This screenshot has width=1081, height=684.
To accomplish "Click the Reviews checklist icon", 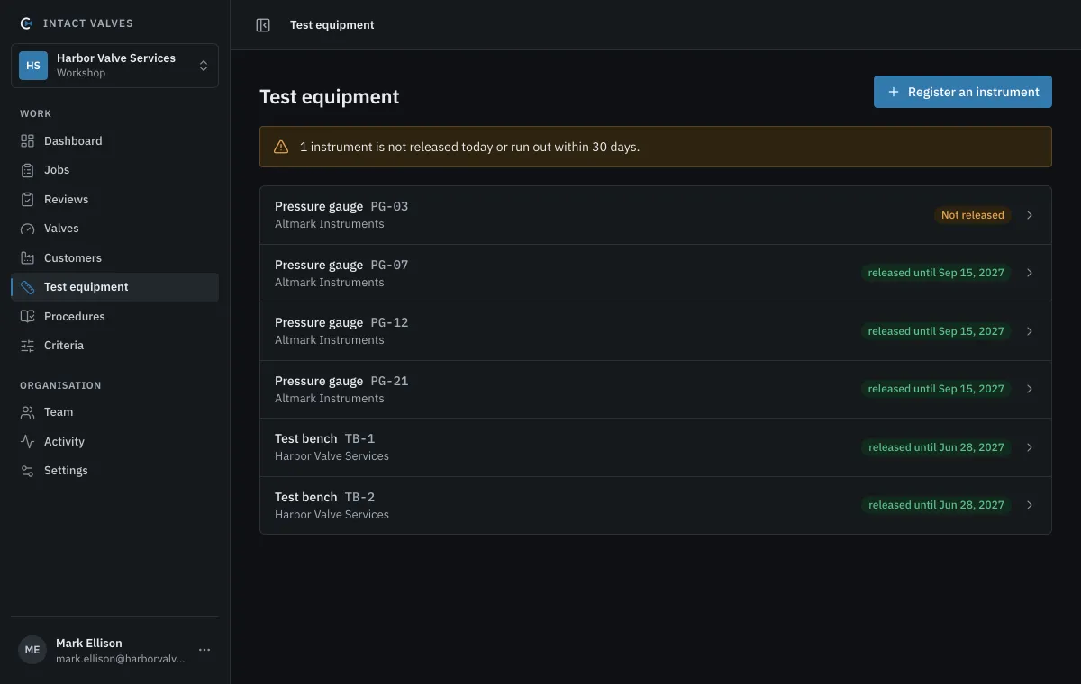I will (27, 200).
